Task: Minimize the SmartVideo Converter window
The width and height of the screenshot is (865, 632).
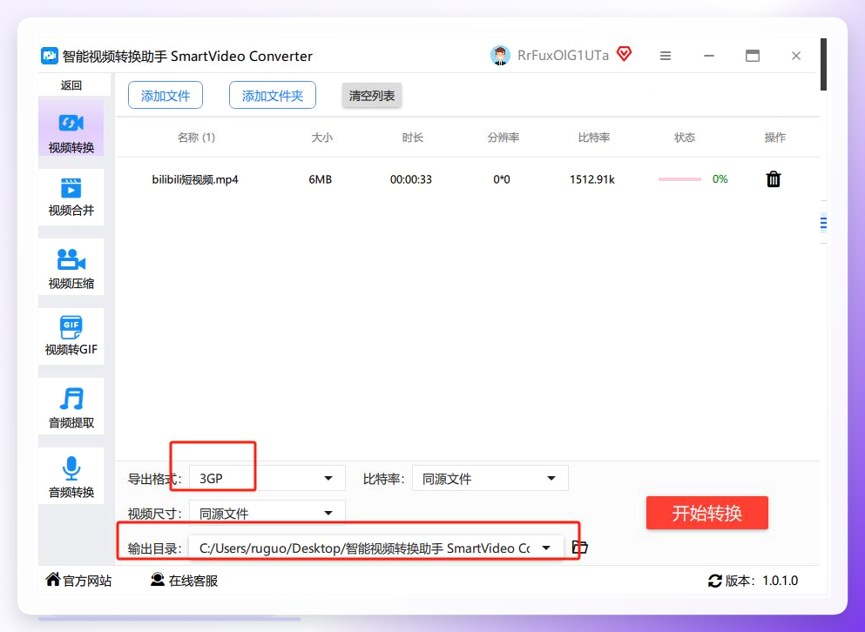Action: pyautogui.click(x=709, y=56)
